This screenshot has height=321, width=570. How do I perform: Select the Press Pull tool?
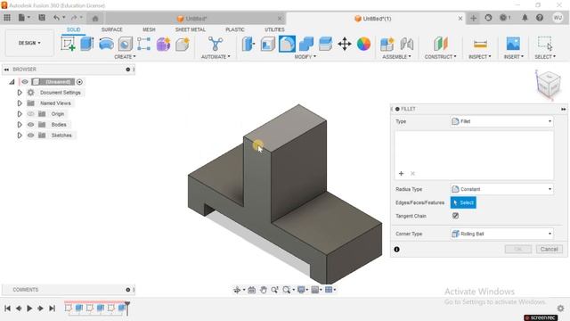(x=248, y=44)
